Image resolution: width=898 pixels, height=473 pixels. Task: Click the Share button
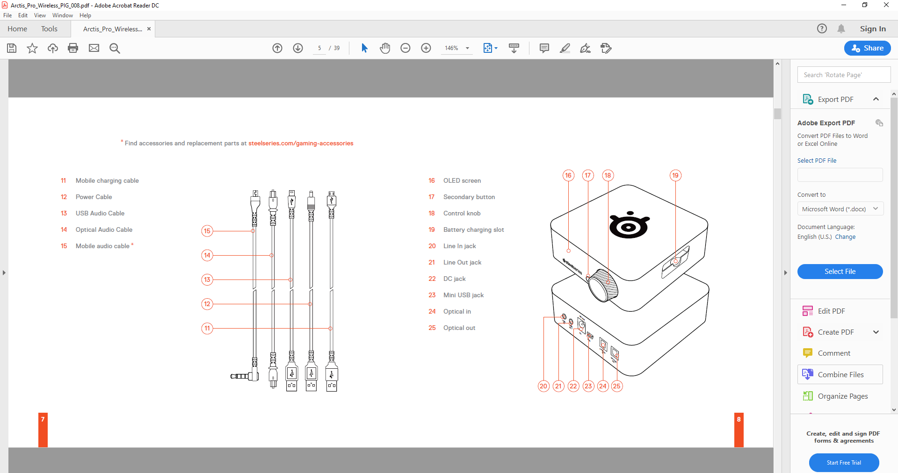click(x=867, y=48)
